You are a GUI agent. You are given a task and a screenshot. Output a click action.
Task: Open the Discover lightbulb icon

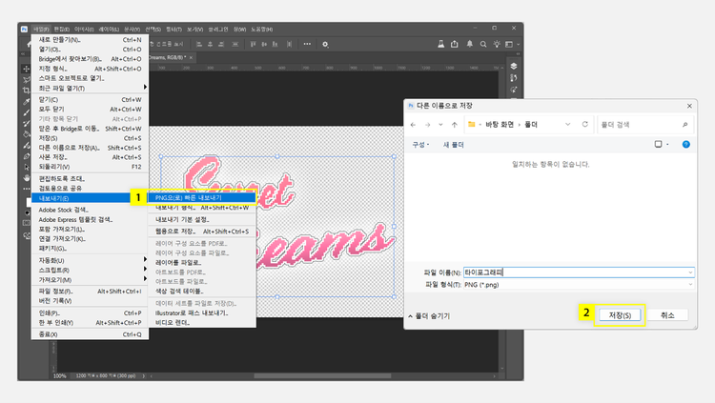[x=497, y=44]
